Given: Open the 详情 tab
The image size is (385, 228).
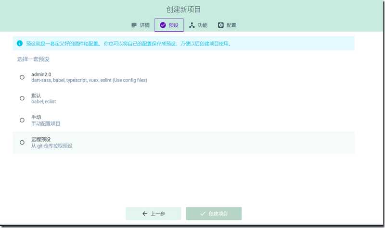Looking at the screenshot, I should pyautogui.click(x=140, y=25).
